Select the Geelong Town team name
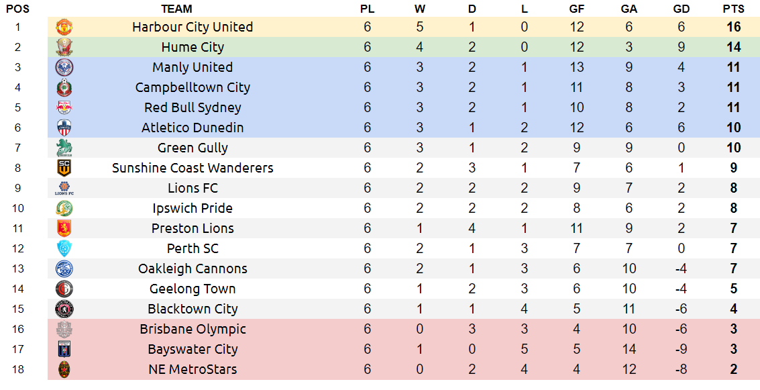This screenshot has height=390, width=760. (193, 289)
